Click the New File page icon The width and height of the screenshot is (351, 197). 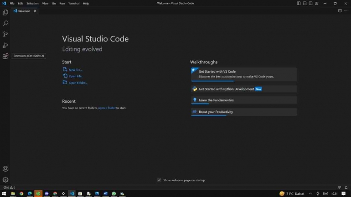click(65, 70)
